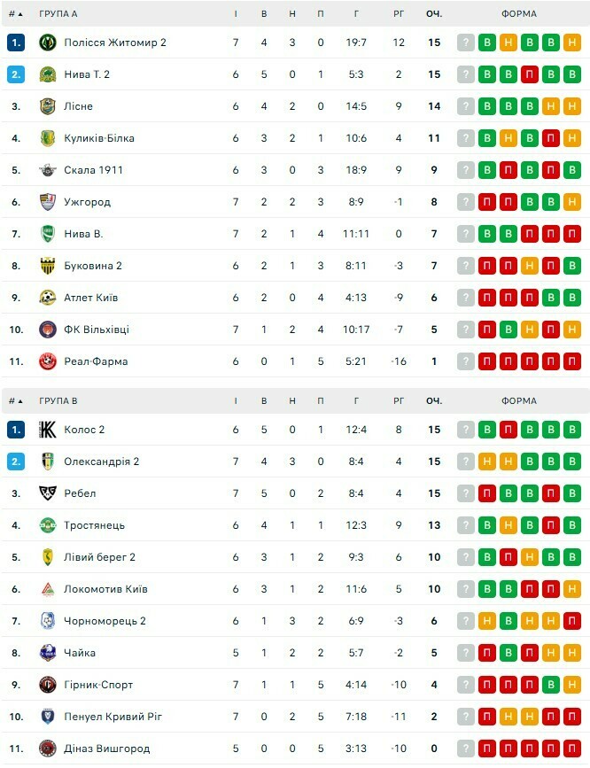
Task: Click the Колос 2 club logo
Action: [48, 430]
